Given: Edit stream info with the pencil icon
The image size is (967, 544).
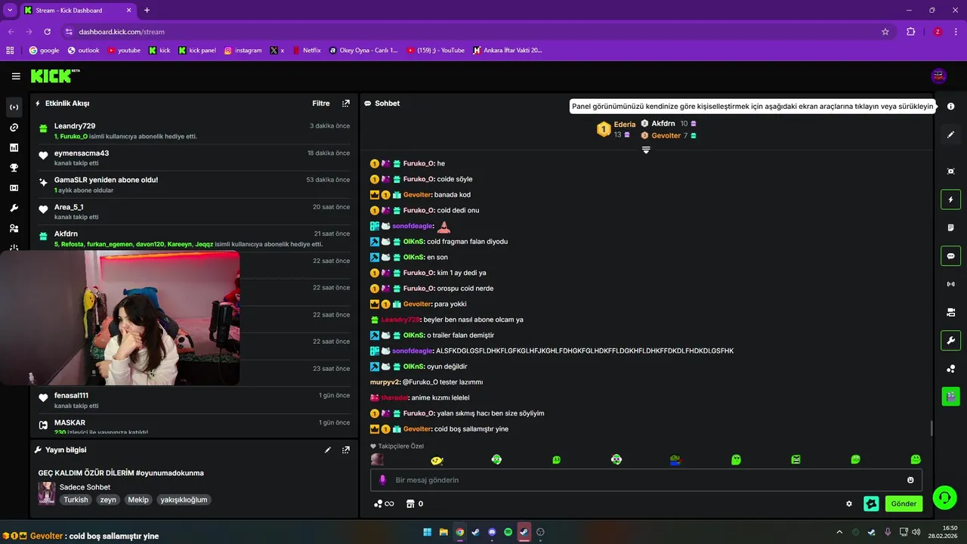Looking at the screenshot, I should pos(328,450).
